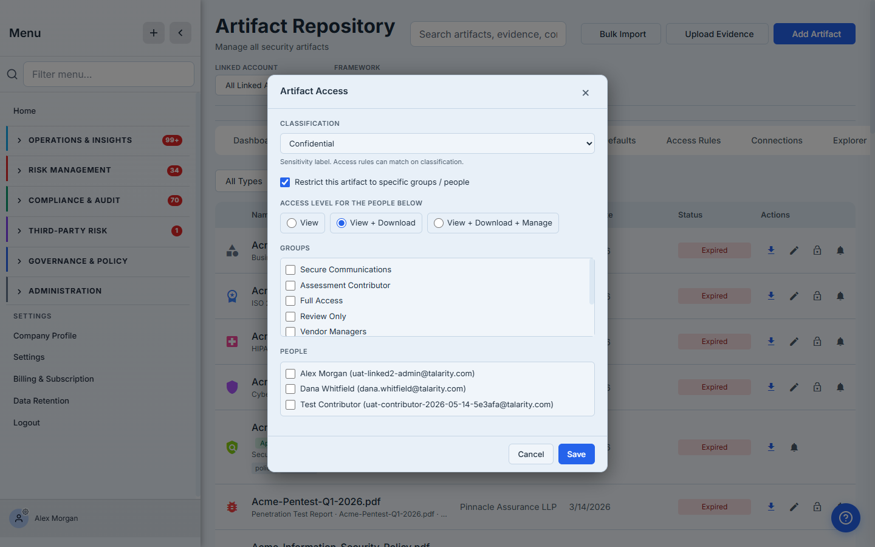Expand Risk Management section
The width and height of the screenshot is (875, 547).
98,170
